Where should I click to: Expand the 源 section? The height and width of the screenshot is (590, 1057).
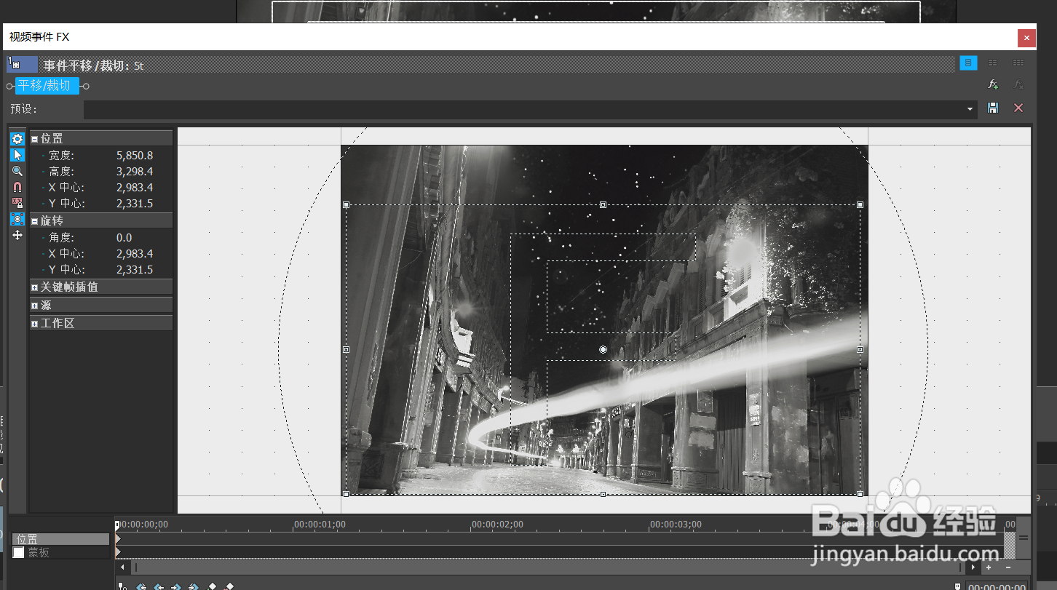[34, 306]
